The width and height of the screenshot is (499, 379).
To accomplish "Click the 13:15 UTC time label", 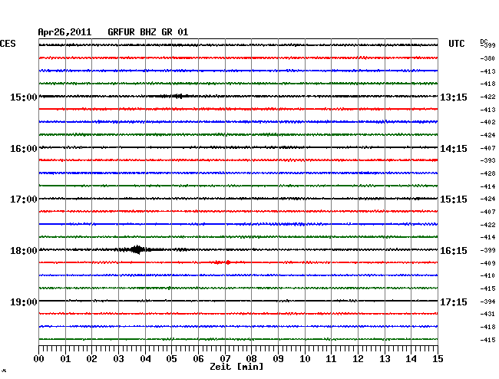I will coord(454,97).
